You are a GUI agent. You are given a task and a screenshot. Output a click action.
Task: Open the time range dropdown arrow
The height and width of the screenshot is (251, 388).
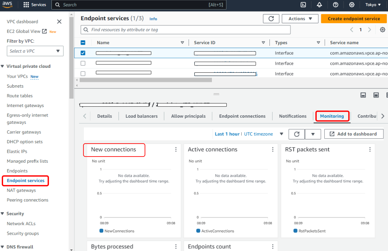click(281, 134)
